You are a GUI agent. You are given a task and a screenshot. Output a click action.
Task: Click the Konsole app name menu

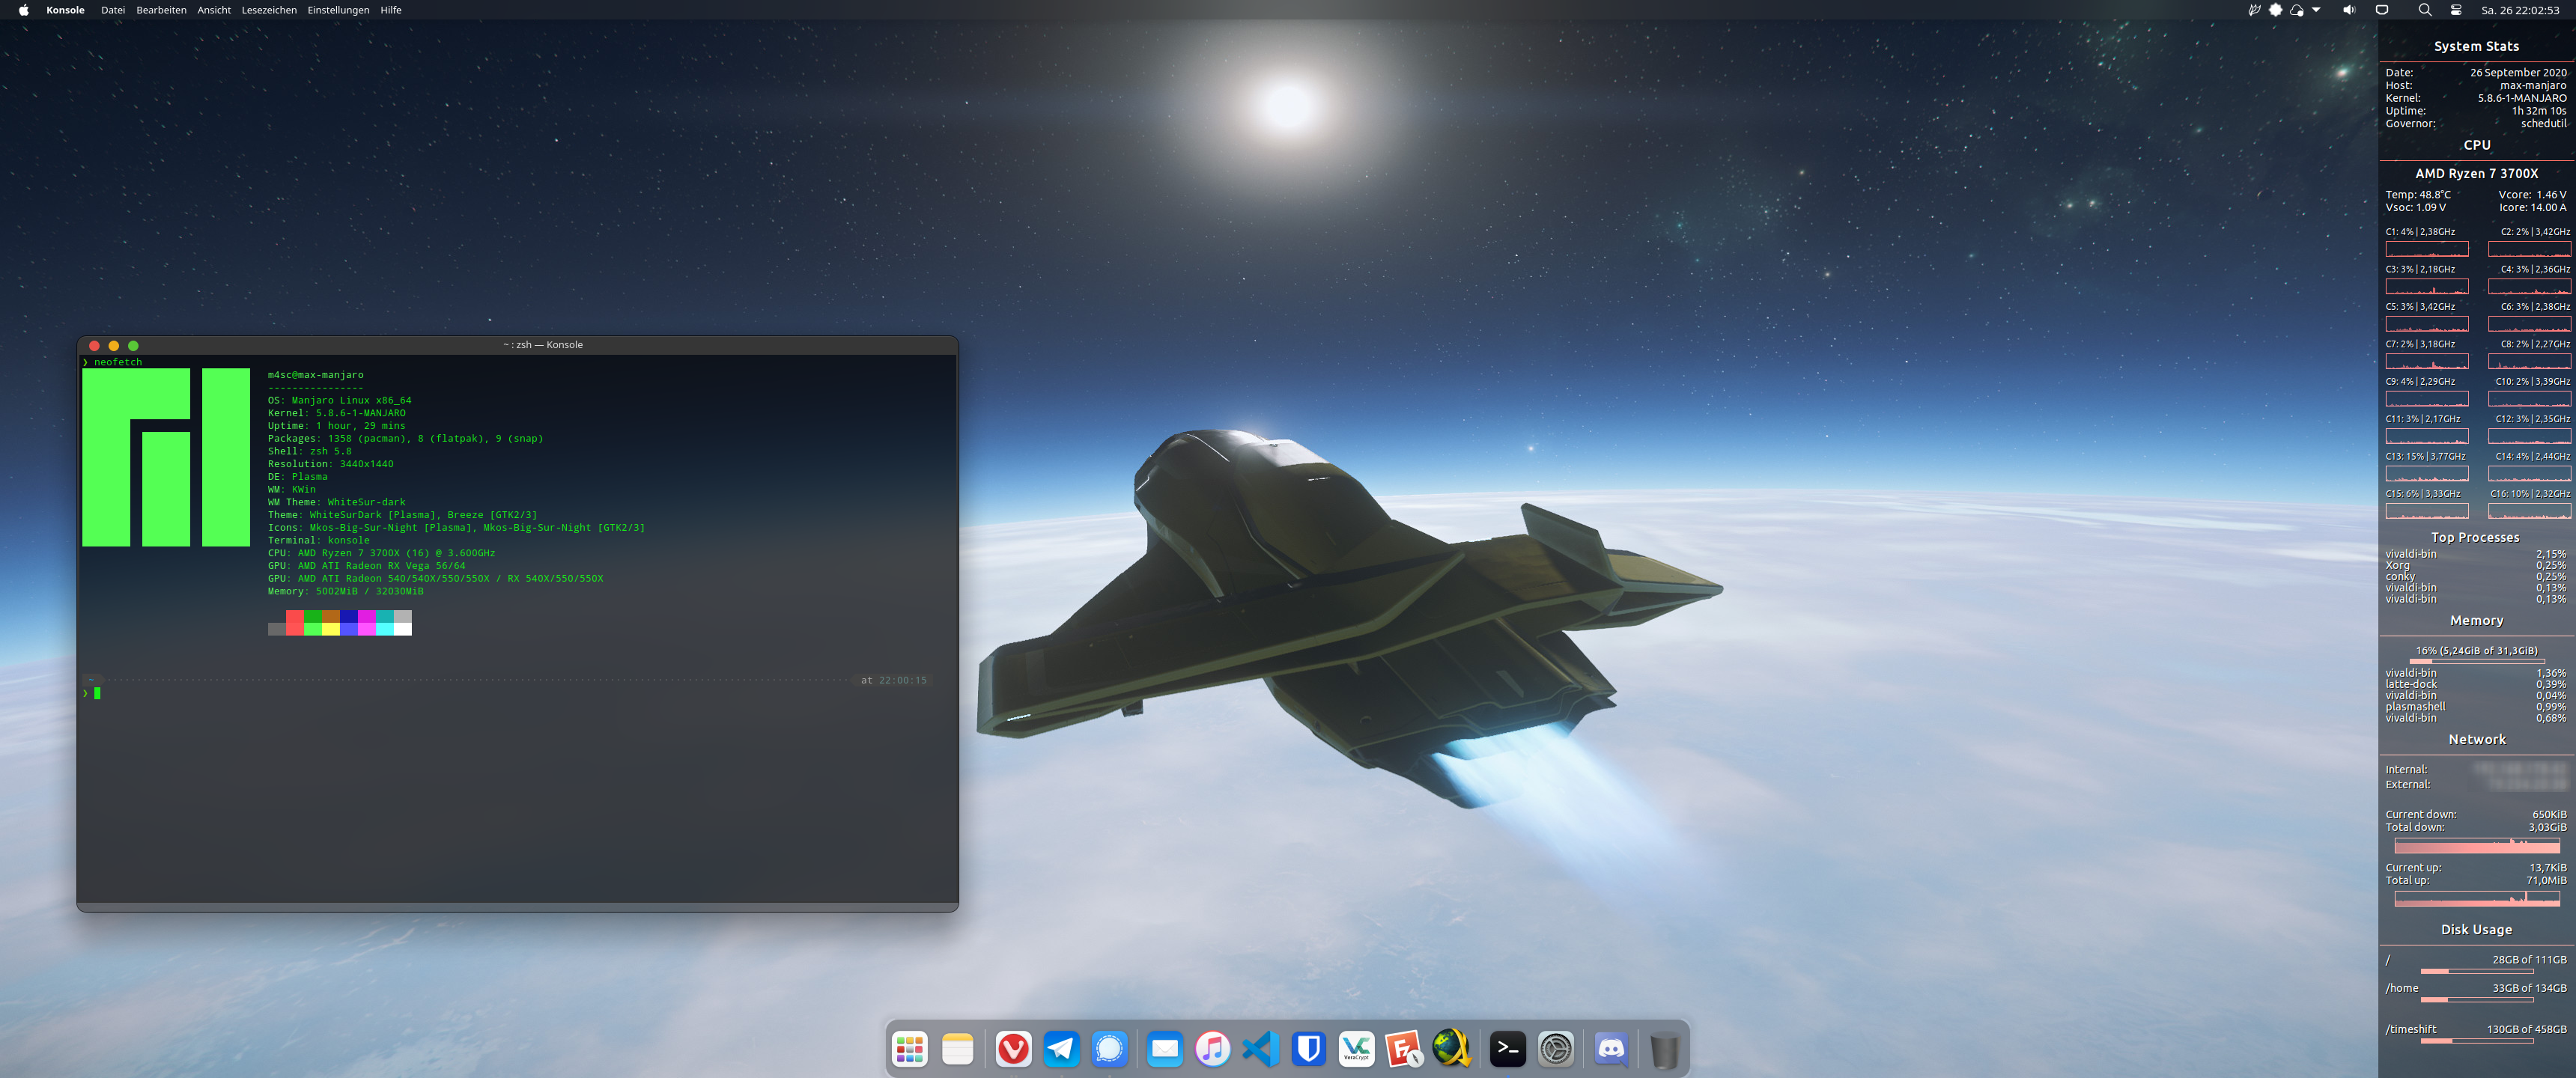65,10
